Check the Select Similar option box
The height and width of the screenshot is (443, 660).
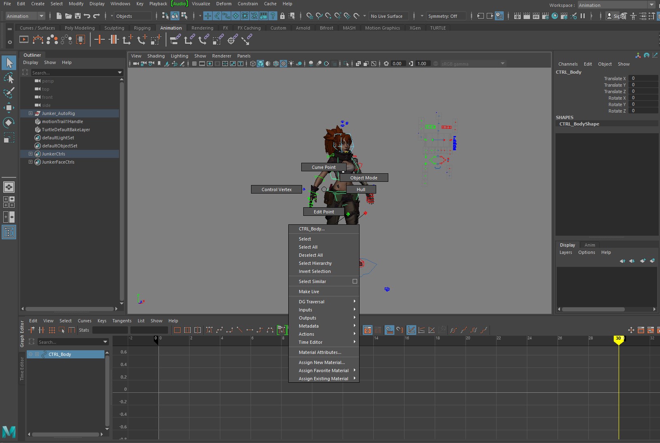coord(355,281)
